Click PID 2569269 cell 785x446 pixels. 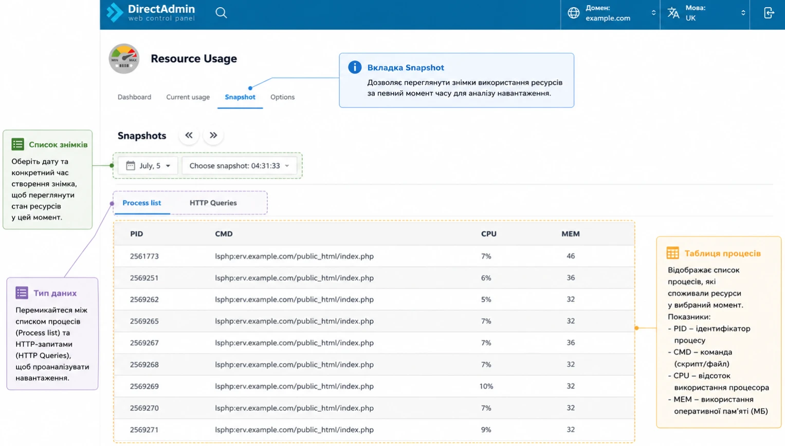tap(144, 386)
